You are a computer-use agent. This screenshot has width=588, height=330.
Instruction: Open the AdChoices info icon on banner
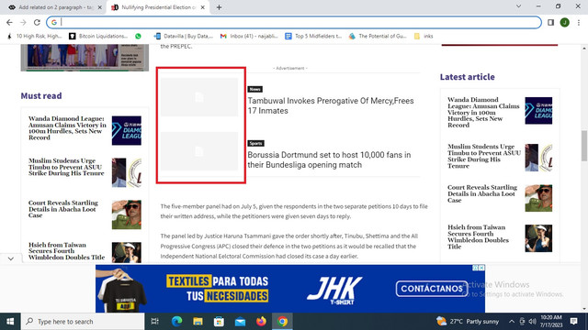475,268
